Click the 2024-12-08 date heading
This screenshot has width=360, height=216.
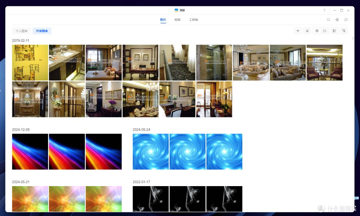point(21,130)
